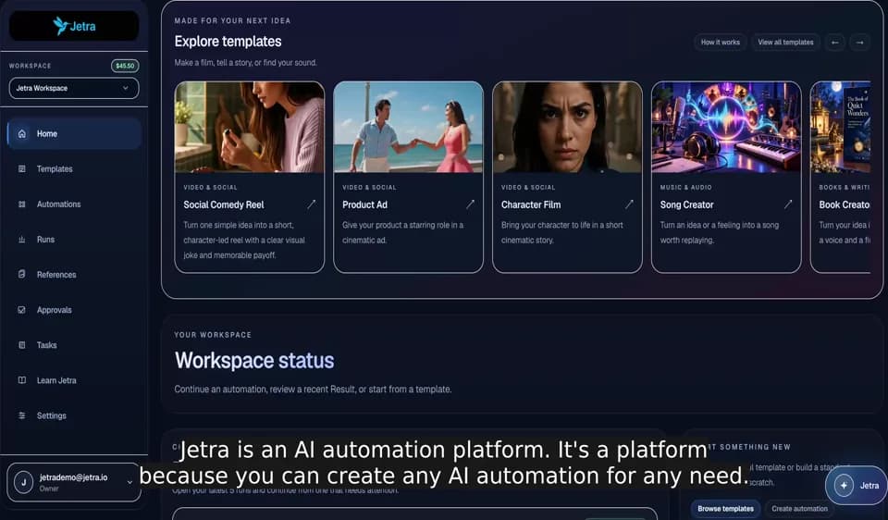Open the Social Comedy Reel thumbnail
The image size is (888, 520).
coord(250,127)
